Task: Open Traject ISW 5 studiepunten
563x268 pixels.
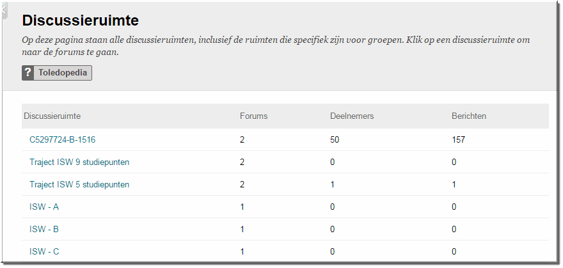Action: 79,184
